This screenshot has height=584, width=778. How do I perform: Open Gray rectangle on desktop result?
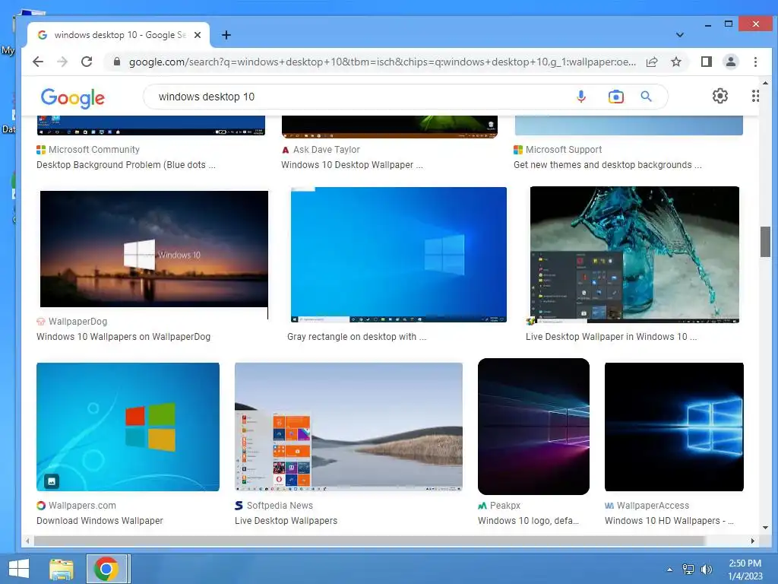357,337
